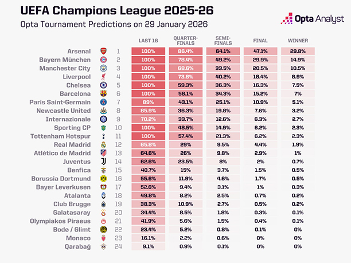The height and width of the screenshot is (263, 351).
Task: Click the Barcelona club crest
Action: [103, 93]
